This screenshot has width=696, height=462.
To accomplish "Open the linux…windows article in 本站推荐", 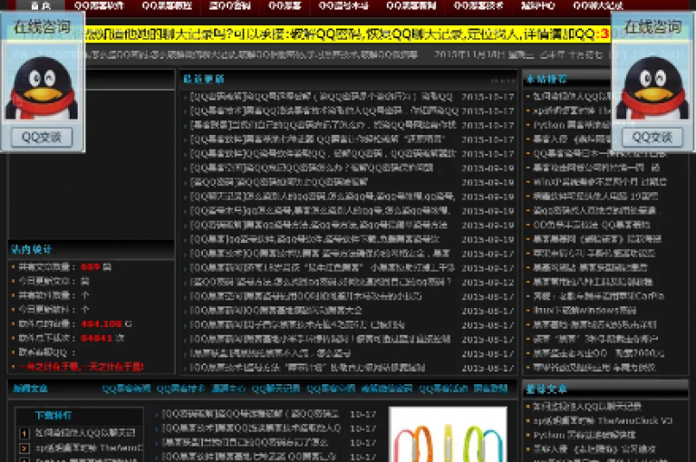I will pyautogui.click(x=585, y=310).
